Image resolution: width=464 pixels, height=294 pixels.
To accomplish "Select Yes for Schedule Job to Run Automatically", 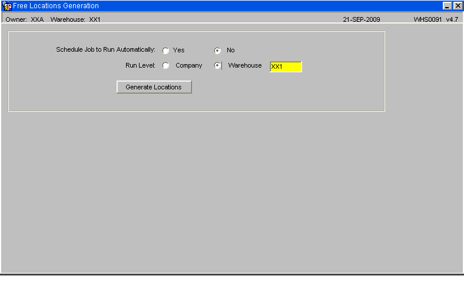I will coord(165,51).
